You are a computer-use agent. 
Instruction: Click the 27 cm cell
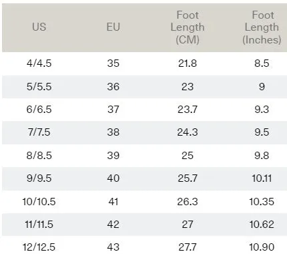pos(188,225)
